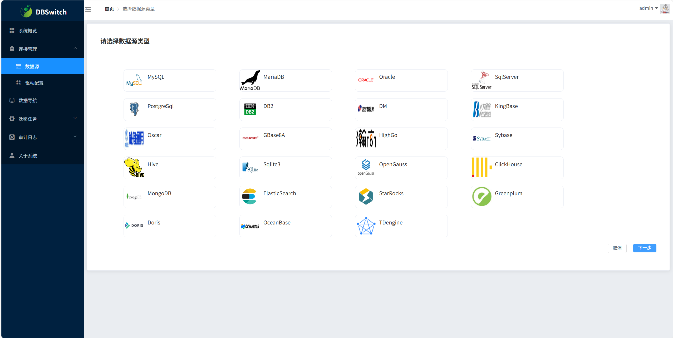Viewport: 673px width, 338px height.
Task: Open 系统概览 in the sidebar
Action: coord(28,31)
